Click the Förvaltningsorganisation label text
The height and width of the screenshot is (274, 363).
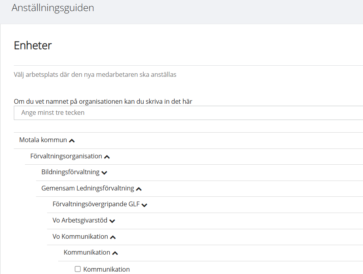pyautogui.click(x=66, y=156)
